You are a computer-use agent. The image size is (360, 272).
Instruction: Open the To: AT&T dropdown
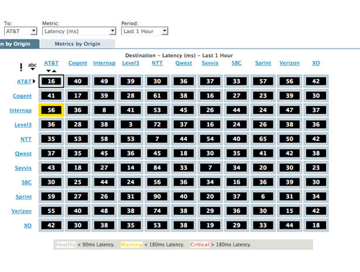click(x=20, y=31)
